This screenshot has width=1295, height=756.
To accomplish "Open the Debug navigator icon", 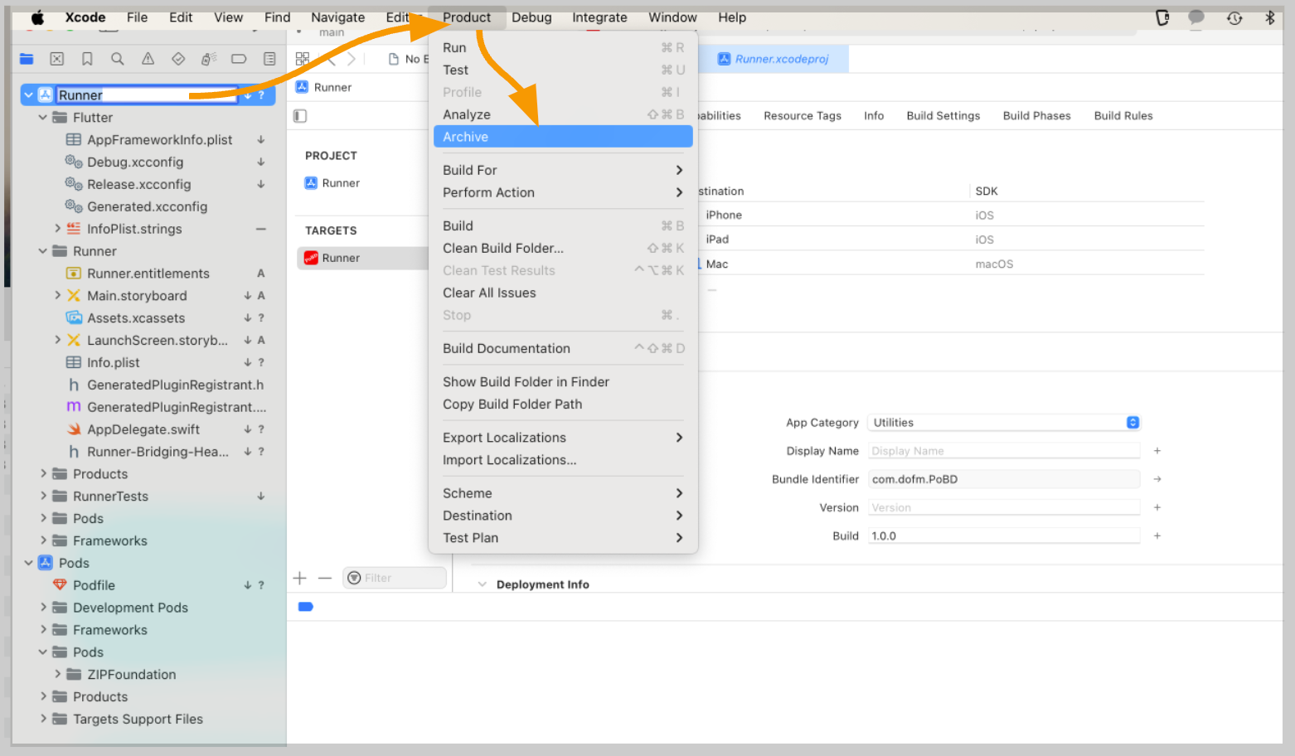I will coord(209,59).
